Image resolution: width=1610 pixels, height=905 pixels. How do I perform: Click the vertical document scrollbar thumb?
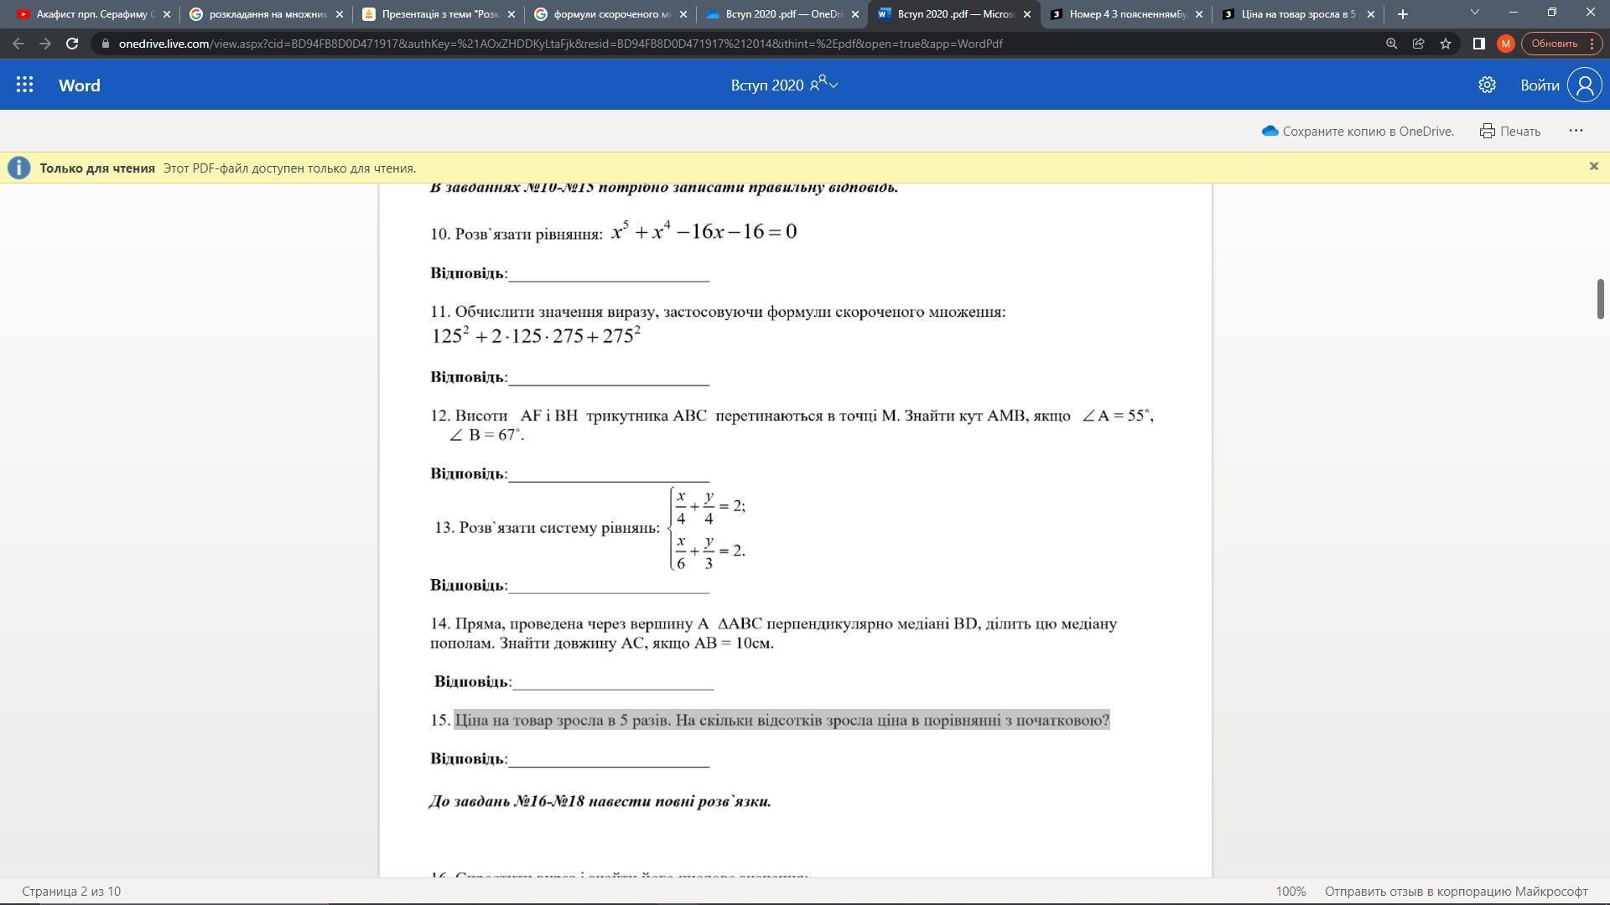point(1600,299)
